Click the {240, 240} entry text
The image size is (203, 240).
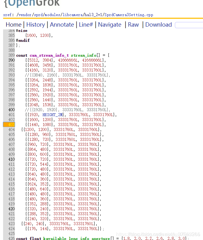pos(34,224)
